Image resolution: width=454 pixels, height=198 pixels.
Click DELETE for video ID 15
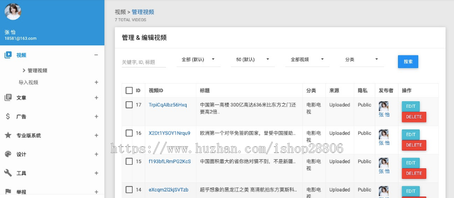[414, 173]
